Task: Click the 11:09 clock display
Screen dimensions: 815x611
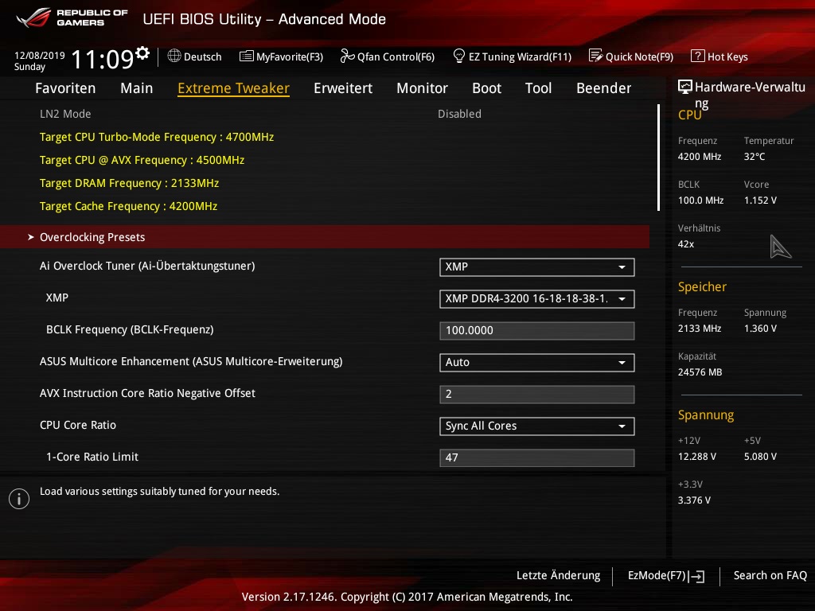Action: (103, 59)
